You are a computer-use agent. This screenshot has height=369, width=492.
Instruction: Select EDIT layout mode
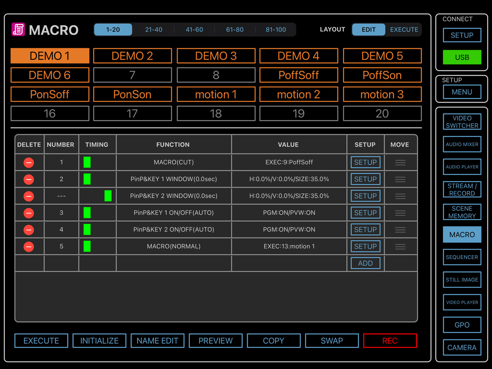[x=369, y=30]
